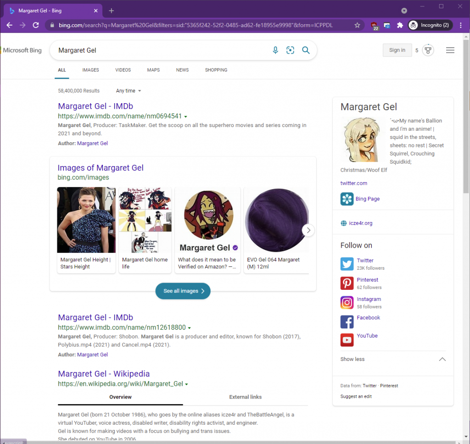Click the Twitter bird icon
The height and width of the screenshot is (444, 470).
click(347, 264)
